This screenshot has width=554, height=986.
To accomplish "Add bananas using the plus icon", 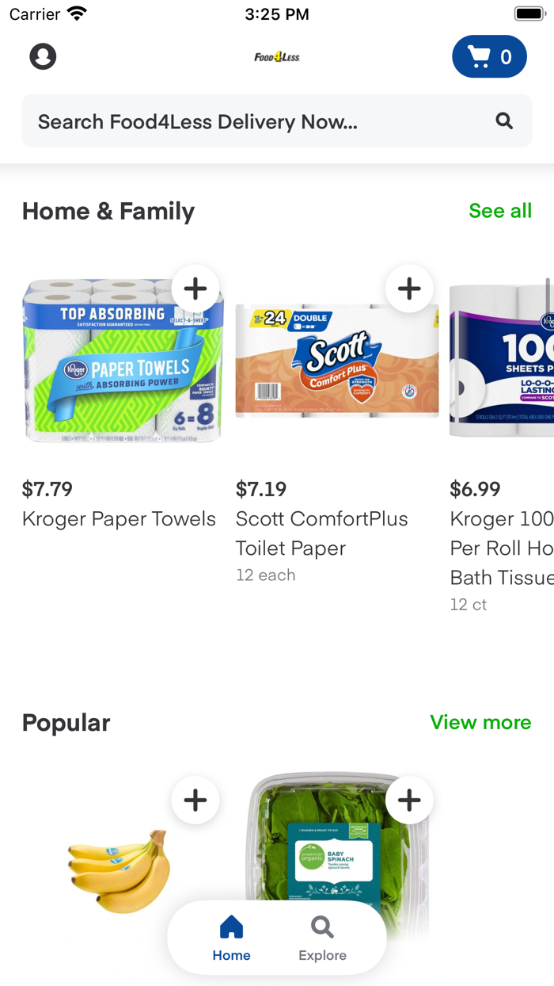I will [195, 800].
